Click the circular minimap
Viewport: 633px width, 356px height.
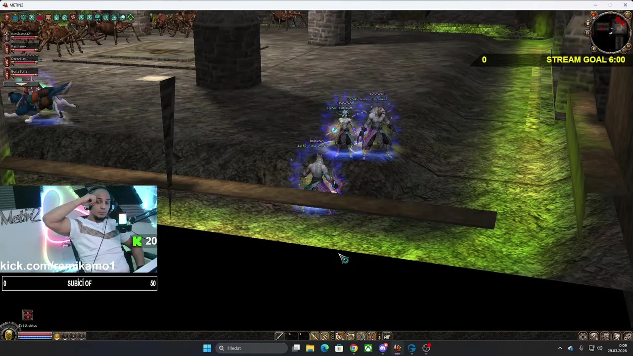611,32
